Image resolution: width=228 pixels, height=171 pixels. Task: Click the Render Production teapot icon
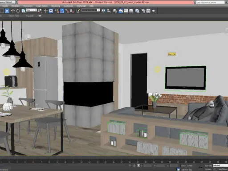tap(154, 11)
